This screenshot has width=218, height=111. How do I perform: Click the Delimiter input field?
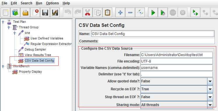(x=177, y=74)
